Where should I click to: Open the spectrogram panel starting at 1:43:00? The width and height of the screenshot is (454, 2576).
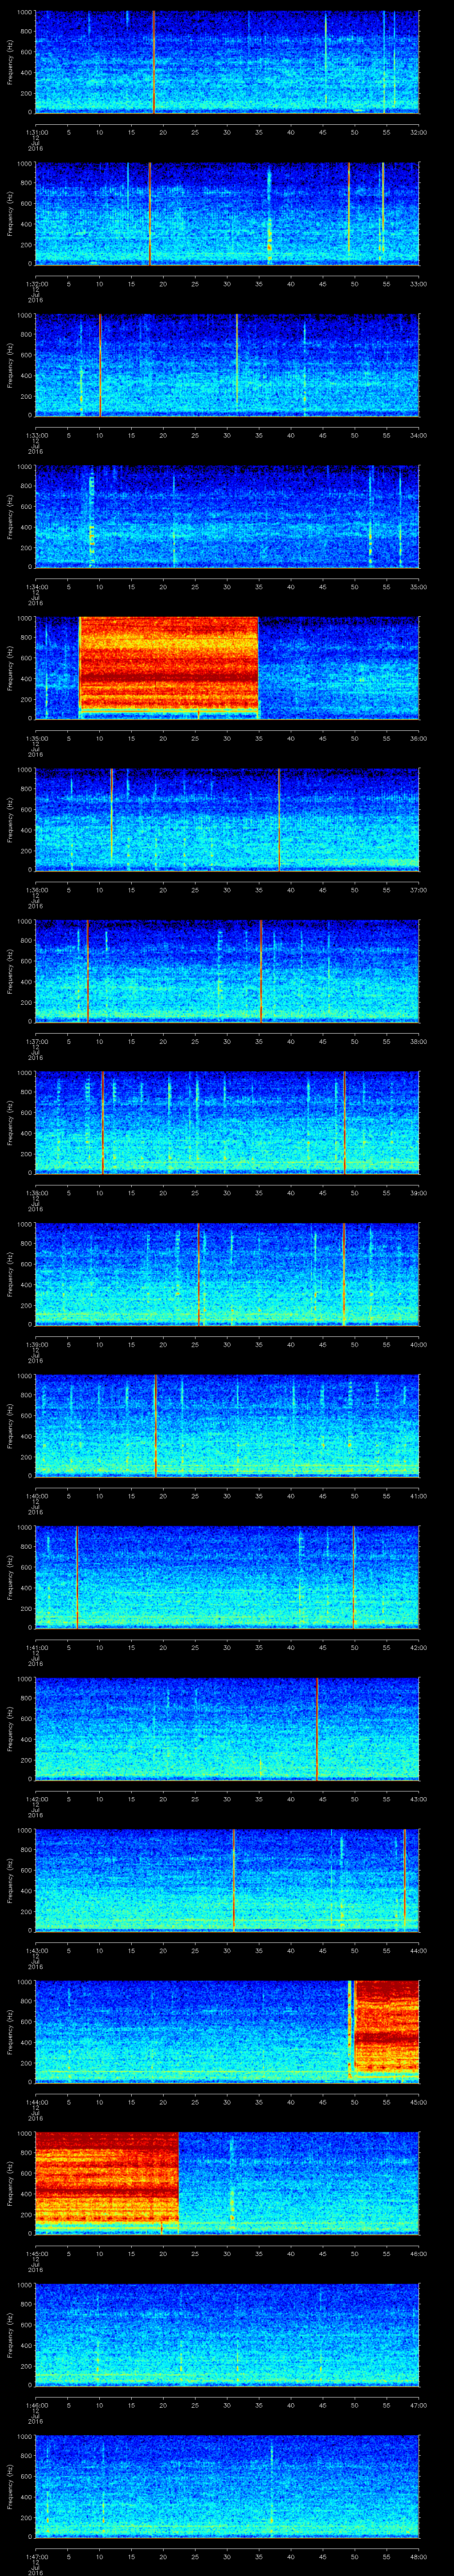(227, 1880)
